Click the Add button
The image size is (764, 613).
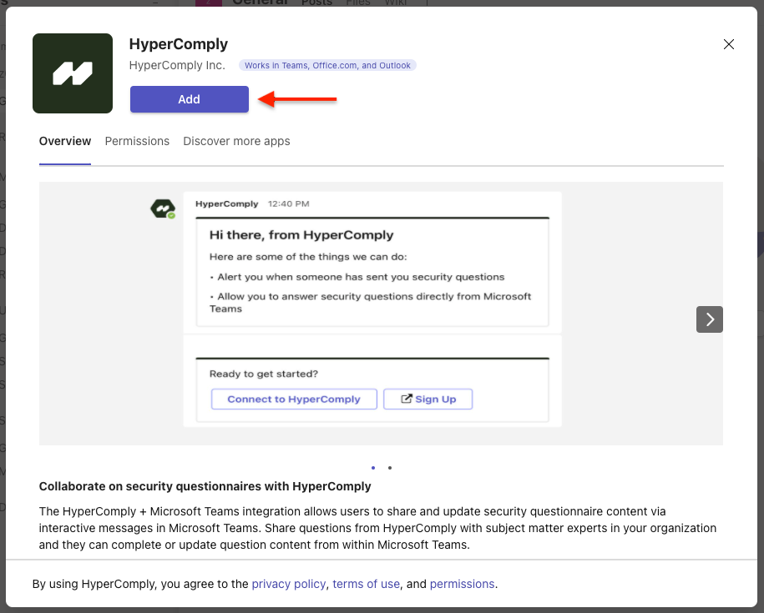coord(189,99)
